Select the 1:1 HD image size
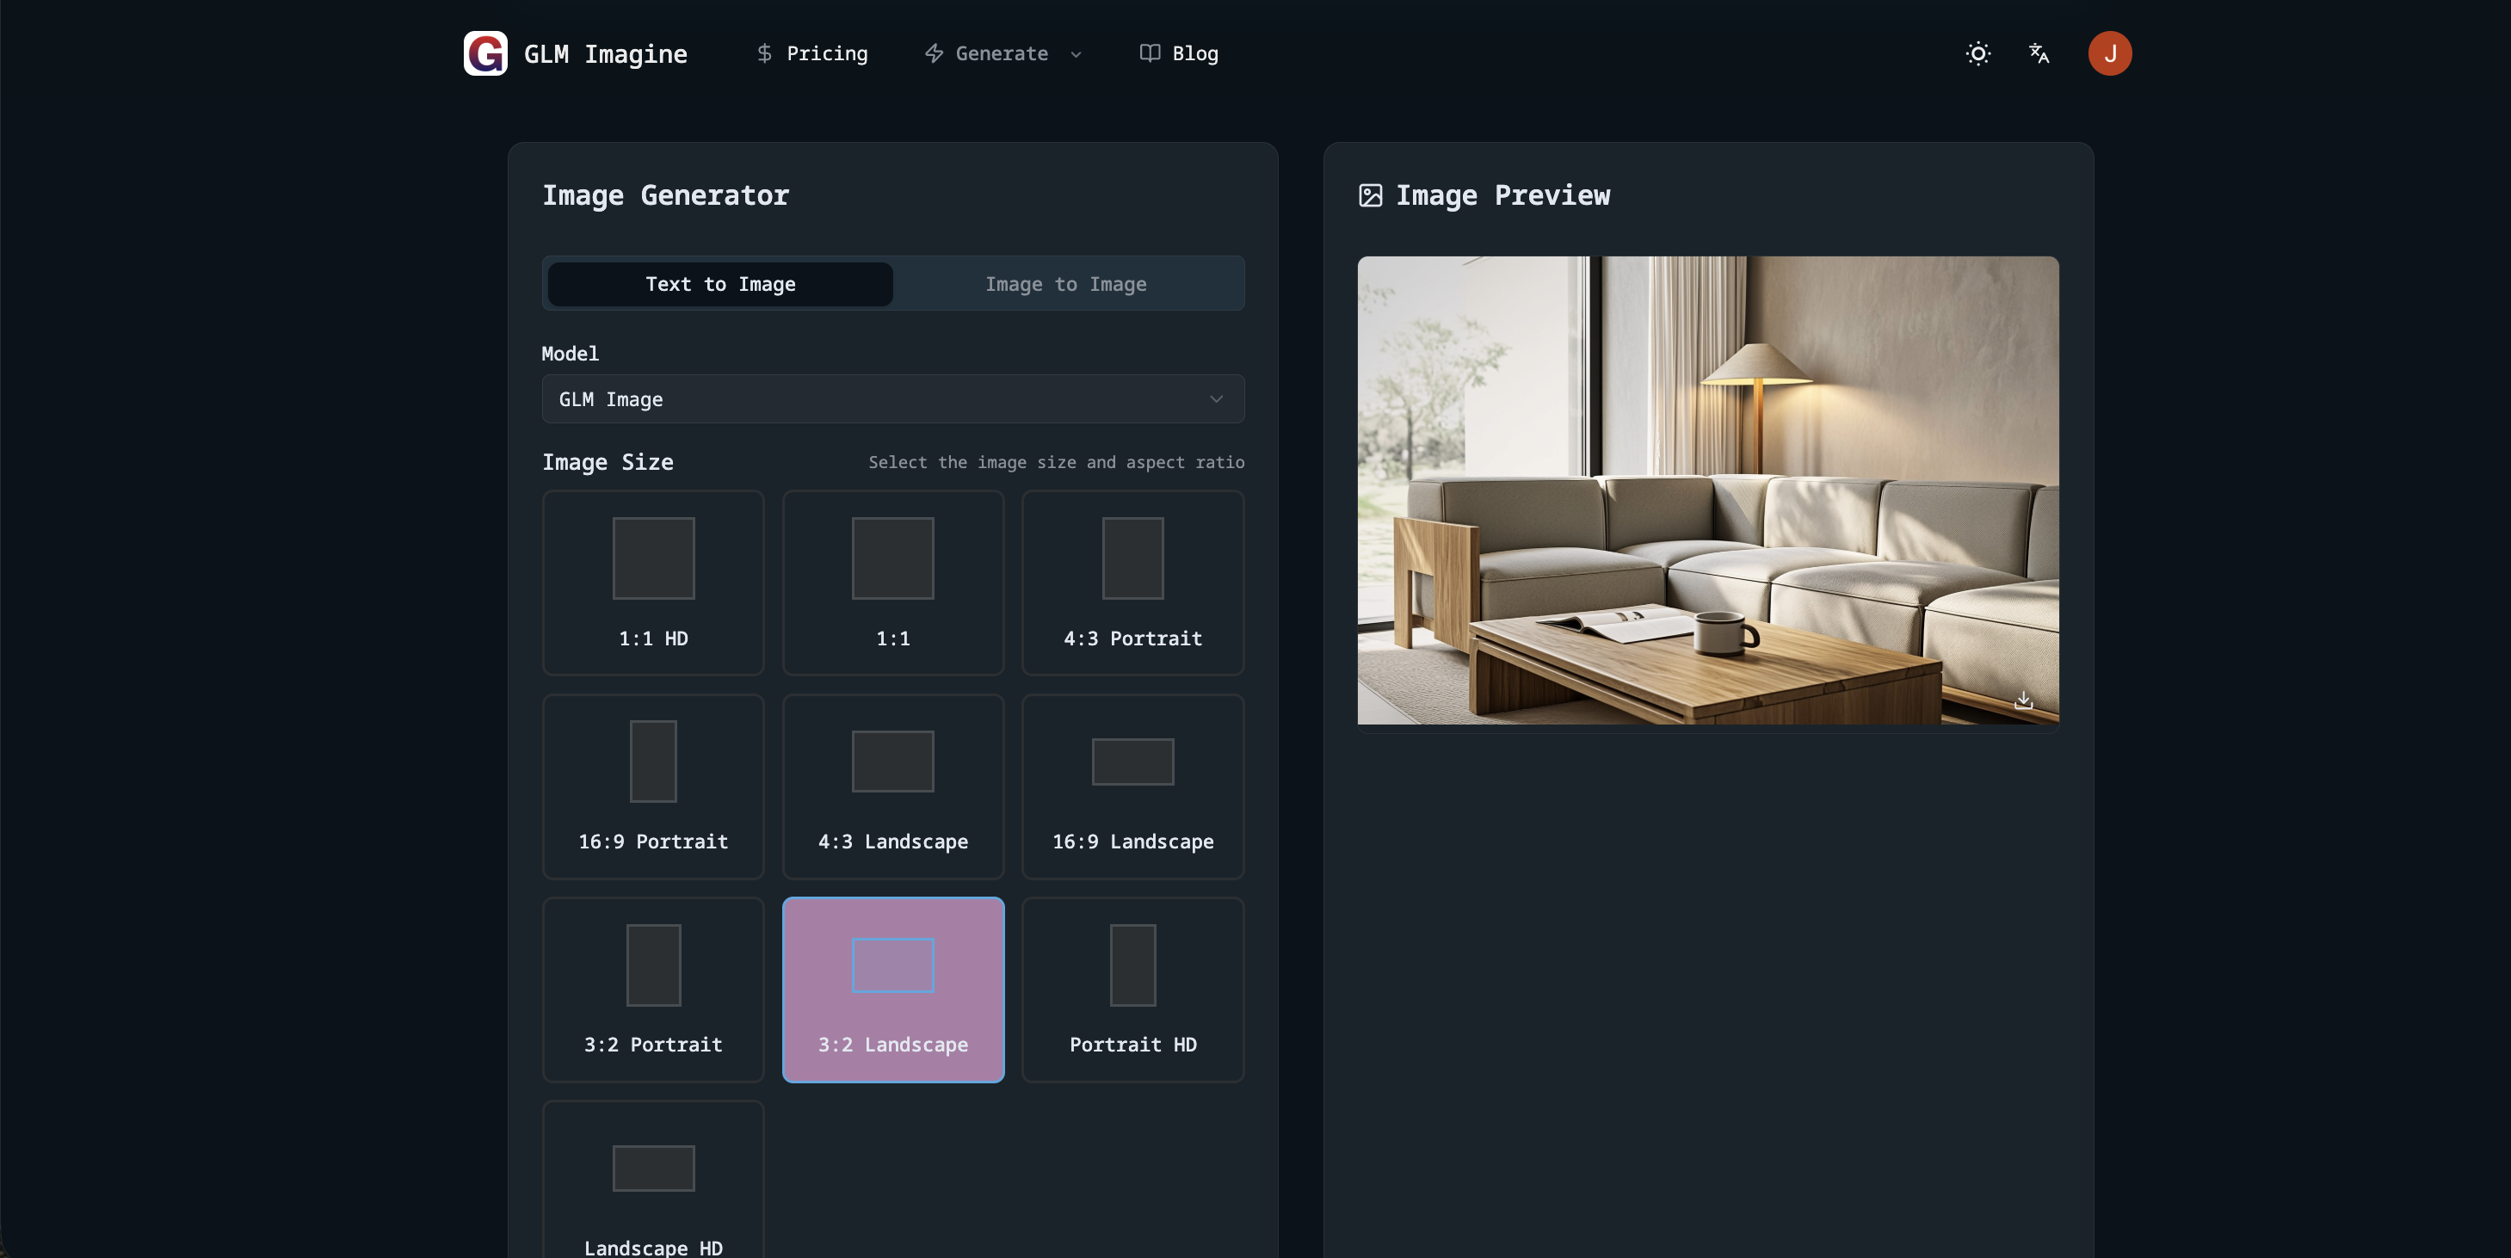The image size is (2511, 1258). tap(653, 583)
